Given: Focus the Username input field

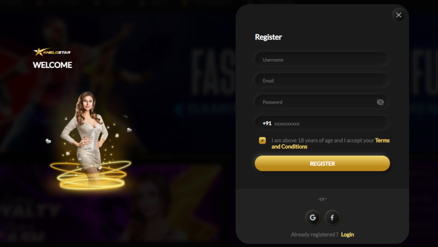Looking at the screenshot, I should [322, 60].
